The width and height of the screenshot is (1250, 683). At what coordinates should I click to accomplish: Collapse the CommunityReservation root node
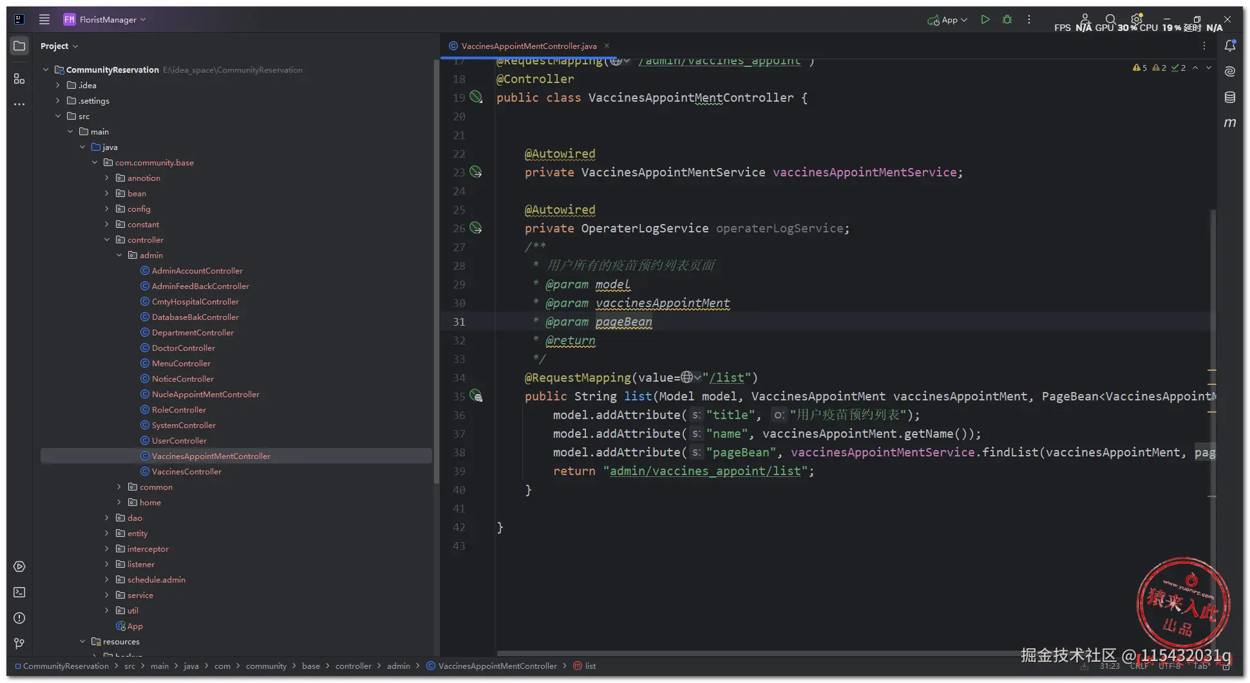[x=46, y=70]
